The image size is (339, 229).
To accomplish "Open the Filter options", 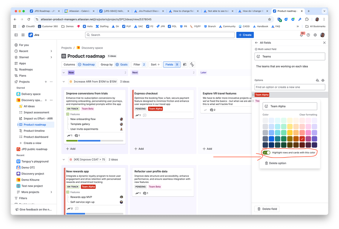I will click(139, 65).
